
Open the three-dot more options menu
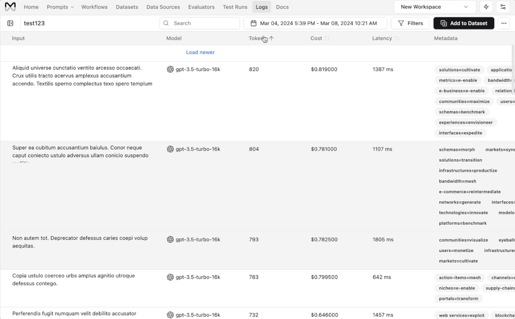(504, 23)
